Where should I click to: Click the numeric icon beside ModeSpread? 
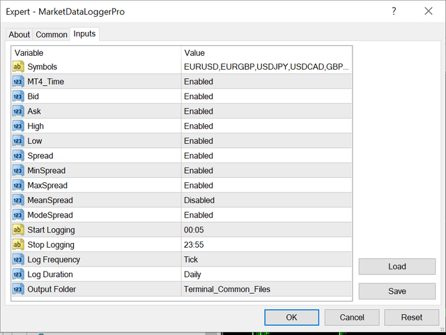pos(18,215)
